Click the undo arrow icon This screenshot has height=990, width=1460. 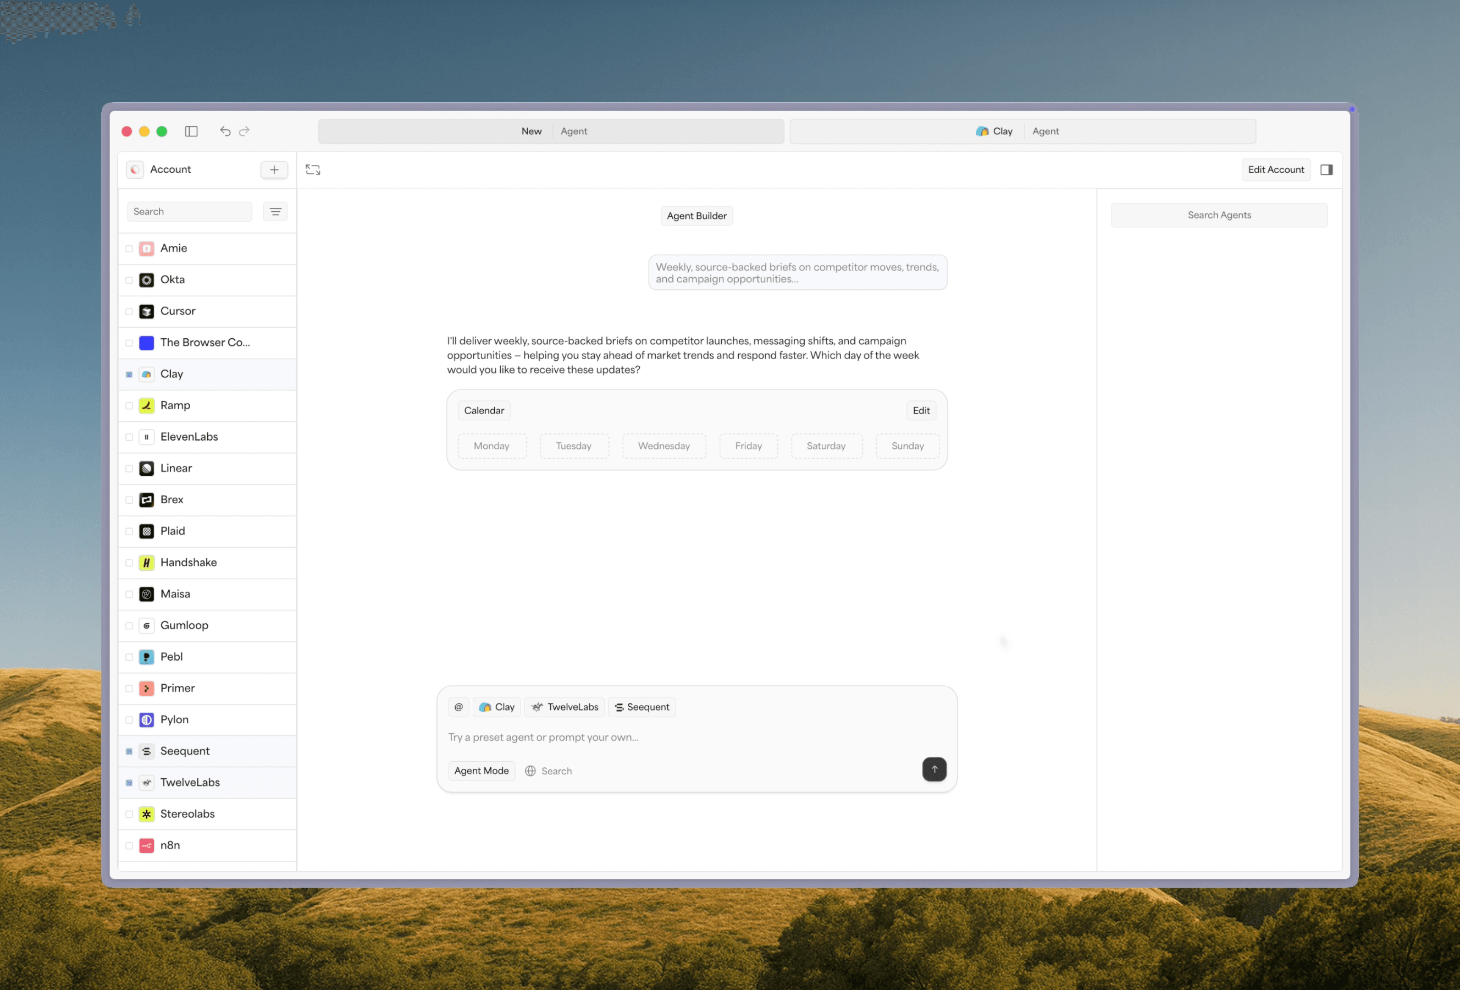pos(225,131)
